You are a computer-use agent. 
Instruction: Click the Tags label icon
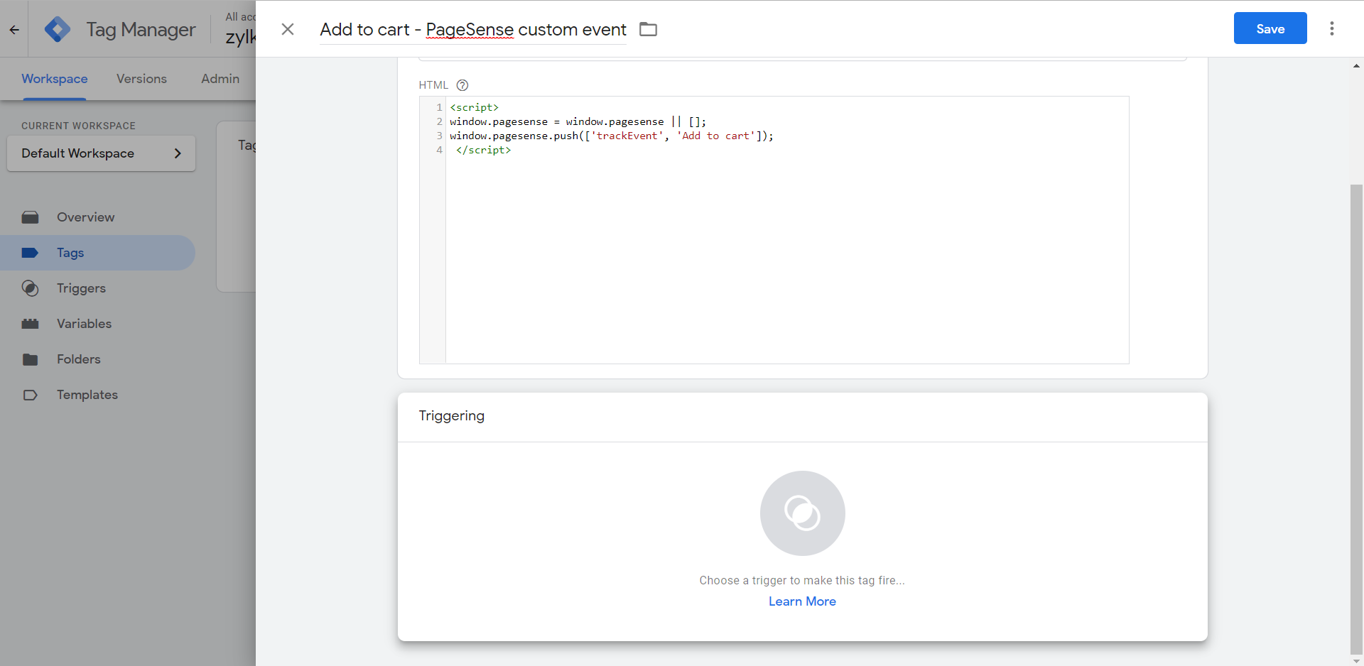tap(30, 253)
